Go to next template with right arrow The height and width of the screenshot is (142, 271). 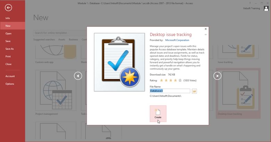217,76
